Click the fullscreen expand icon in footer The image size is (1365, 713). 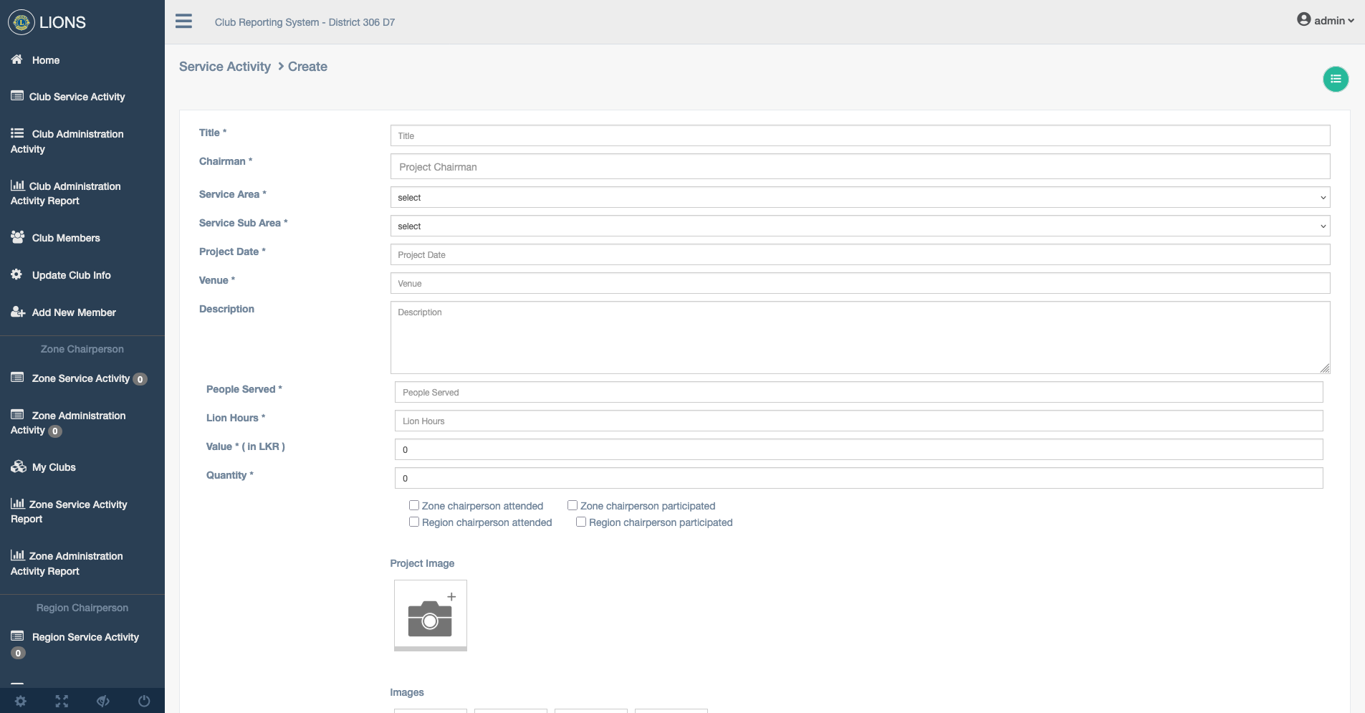(x=62, y=701)
